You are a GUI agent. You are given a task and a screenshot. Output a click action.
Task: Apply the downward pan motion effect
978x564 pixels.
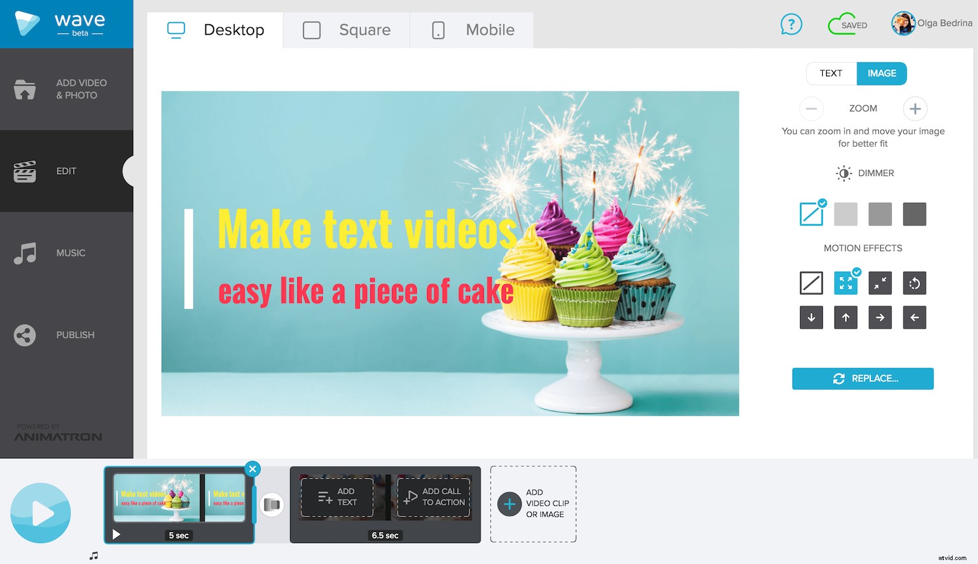[x=811, y=318]
